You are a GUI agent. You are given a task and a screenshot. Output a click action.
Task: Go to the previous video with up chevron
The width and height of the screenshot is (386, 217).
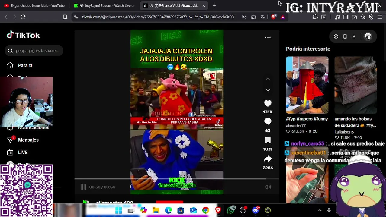click(268, 79)
